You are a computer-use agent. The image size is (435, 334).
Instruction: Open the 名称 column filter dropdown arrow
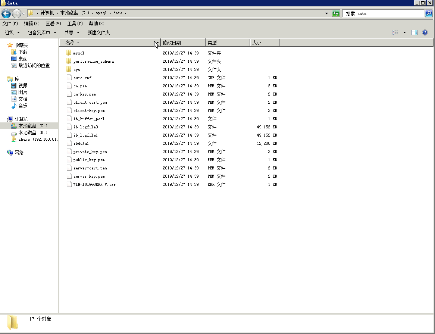pos(157,43)
